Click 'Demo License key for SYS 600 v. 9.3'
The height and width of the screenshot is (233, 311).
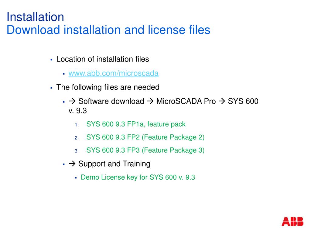[138, 177]
